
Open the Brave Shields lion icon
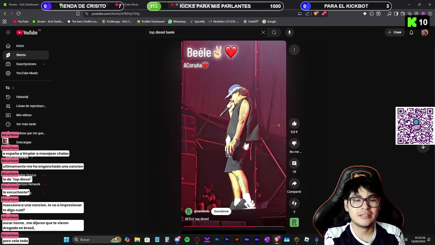click(315, 14)
